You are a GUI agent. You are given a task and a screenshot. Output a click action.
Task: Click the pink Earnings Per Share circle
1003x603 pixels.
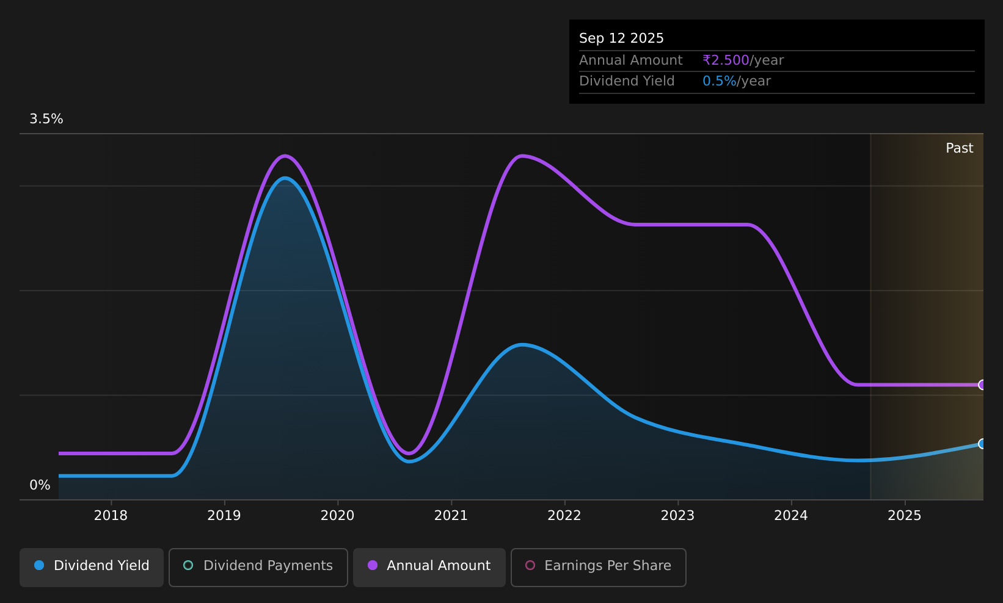[530, 565]
